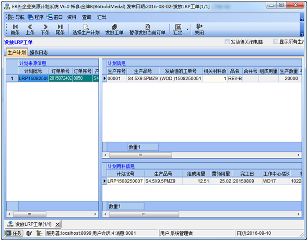Open the 资料 menu
The height and width of the screenshot is (241, 308).
pos(72,17)
